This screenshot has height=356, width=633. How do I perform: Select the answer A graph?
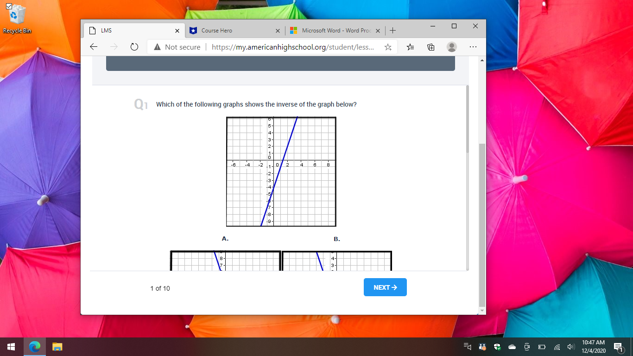coord(226,261)
